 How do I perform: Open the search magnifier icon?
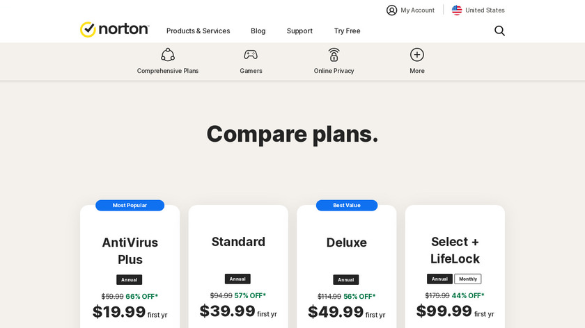(499, 31)
